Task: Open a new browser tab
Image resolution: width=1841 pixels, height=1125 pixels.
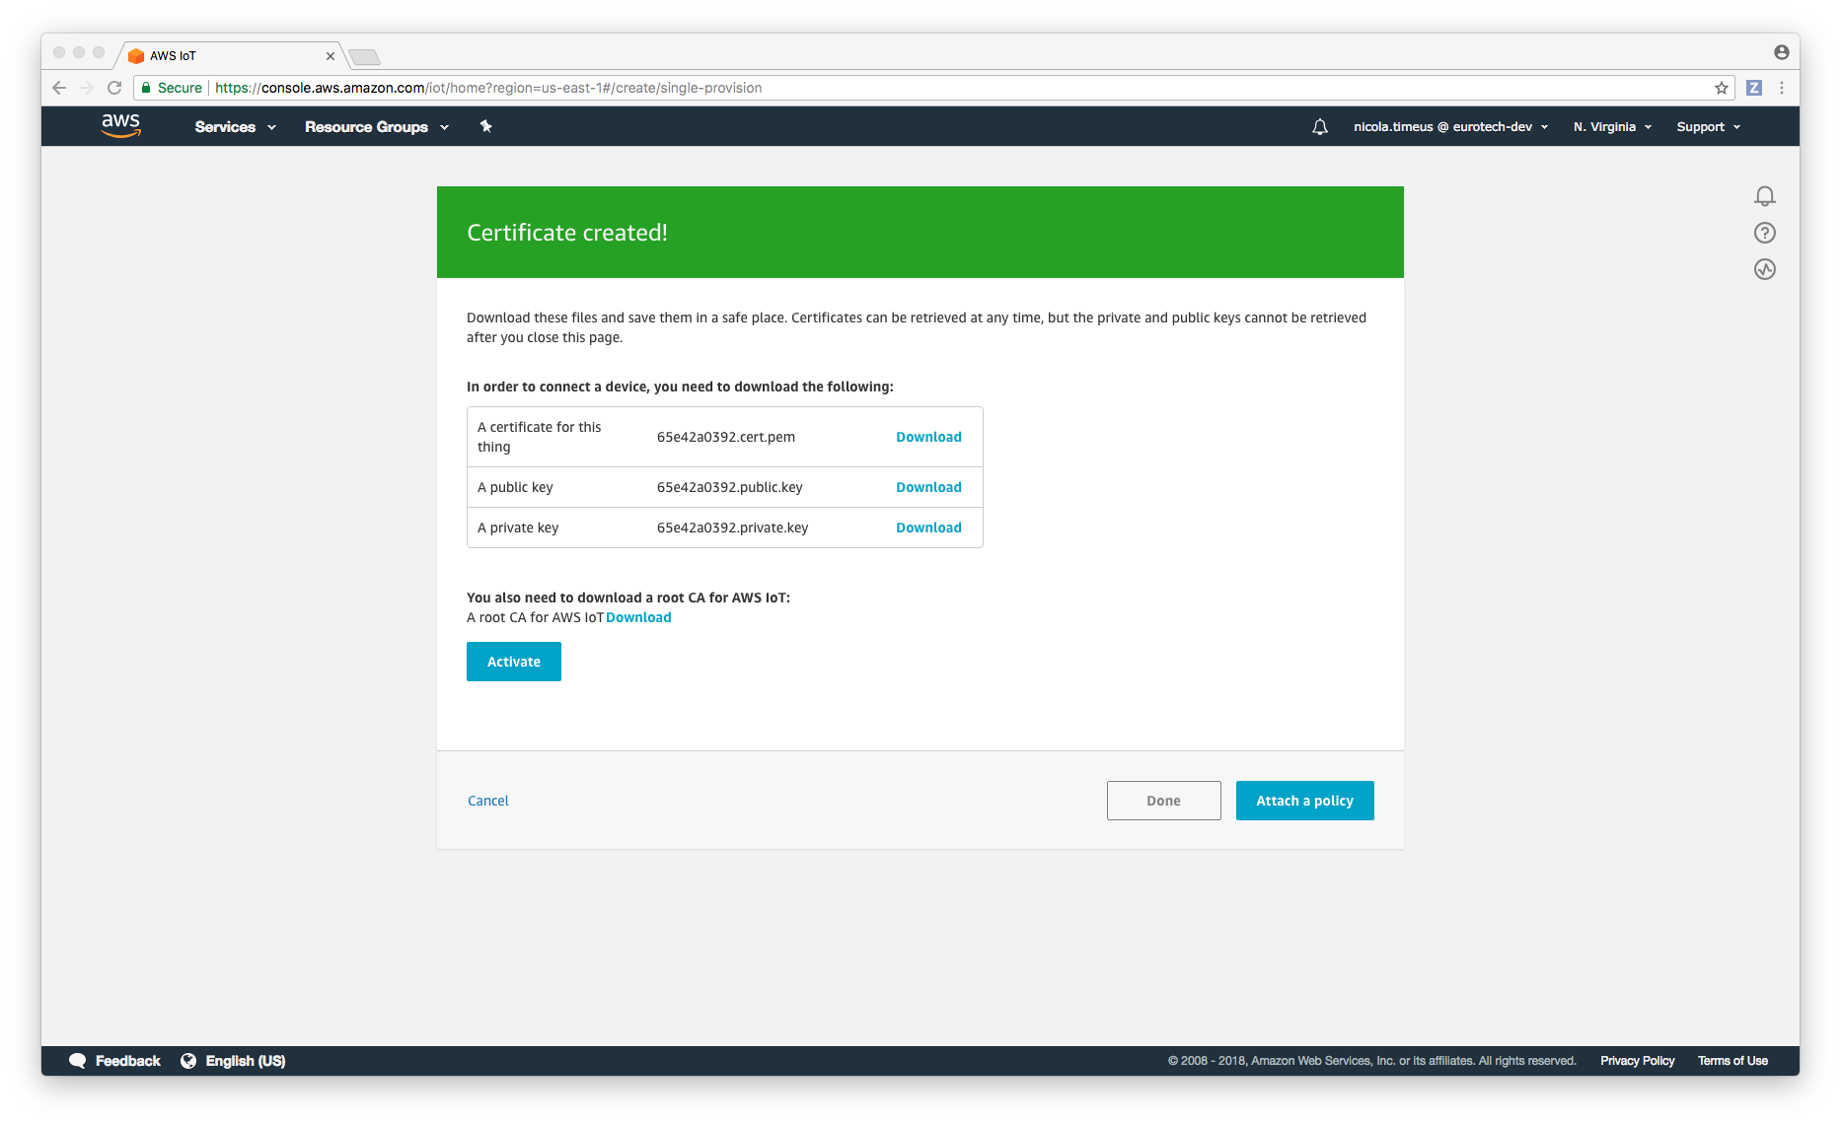Action: pyautogui.click(x=364, y=57)
